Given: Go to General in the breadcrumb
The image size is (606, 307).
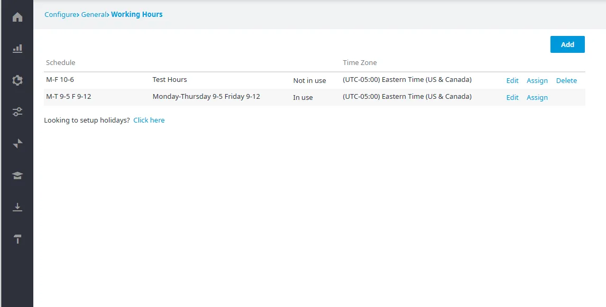Looking at the screenshot, I should tap(94, 15).
